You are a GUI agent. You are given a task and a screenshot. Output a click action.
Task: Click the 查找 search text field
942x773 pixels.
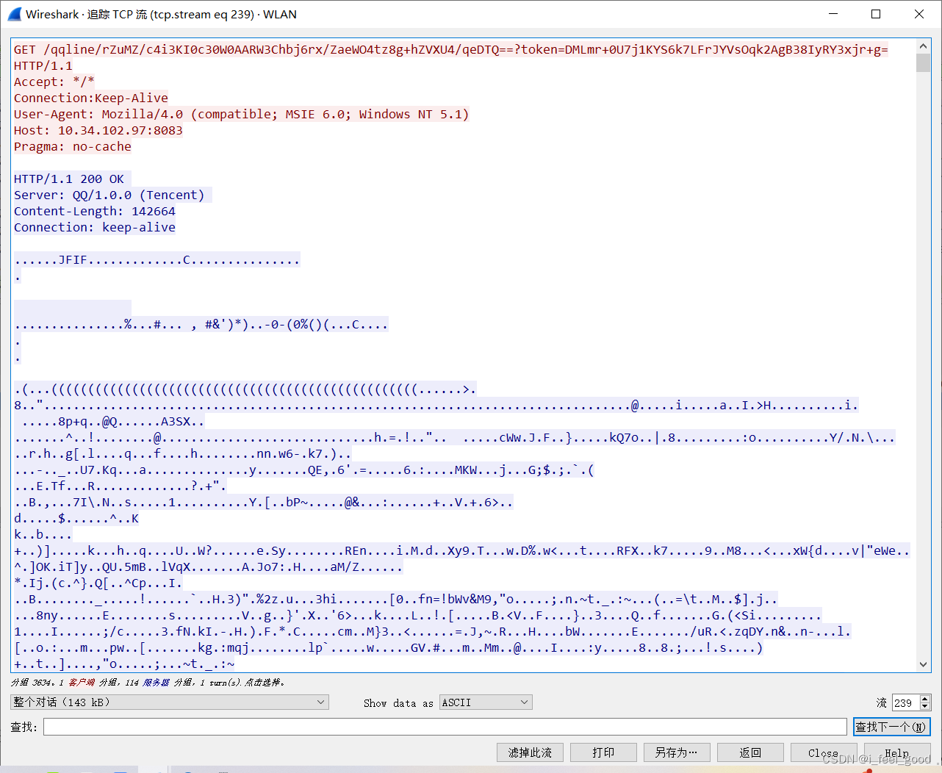pos(445,727)
